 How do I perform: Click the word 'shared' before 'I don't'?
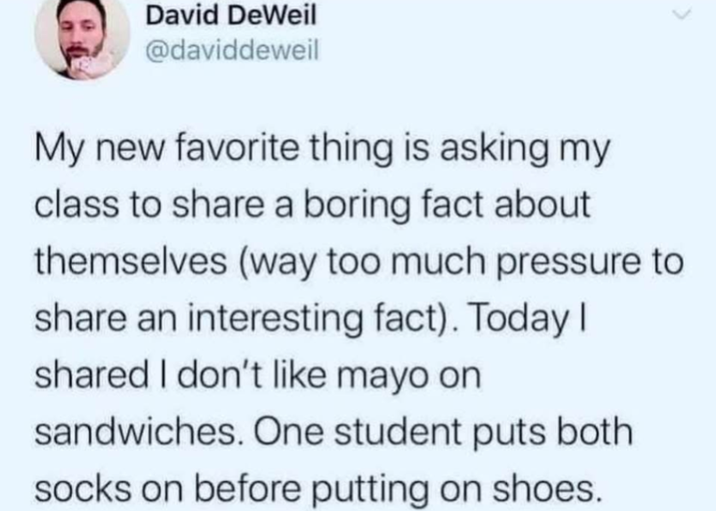click(93, 375)
